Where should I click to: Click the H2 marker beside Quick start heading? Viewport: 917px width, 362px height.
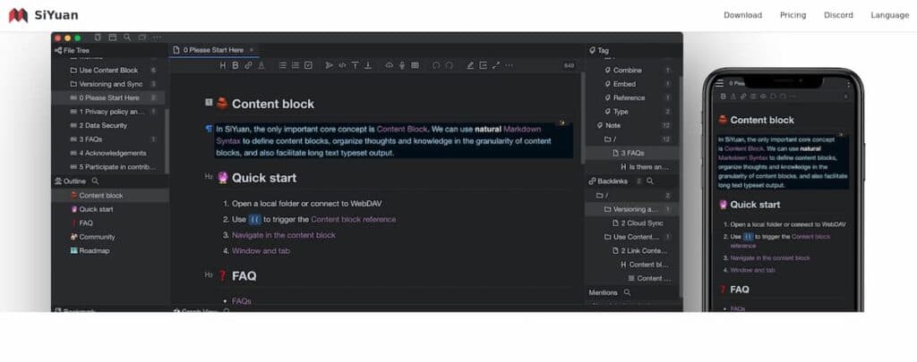tap(209, 176)
